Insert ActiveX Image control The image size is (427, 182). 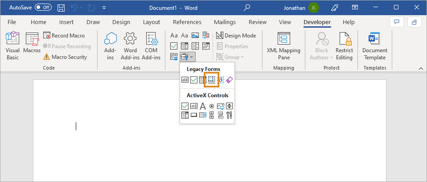tap(220, 106)
